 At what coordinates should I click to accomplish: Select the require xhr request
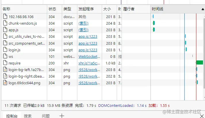pyautogui.click(x=14, y=63)
